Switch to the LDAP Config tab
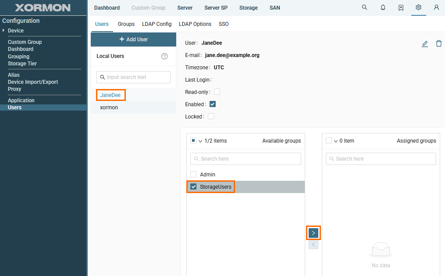 pos(157,24)
